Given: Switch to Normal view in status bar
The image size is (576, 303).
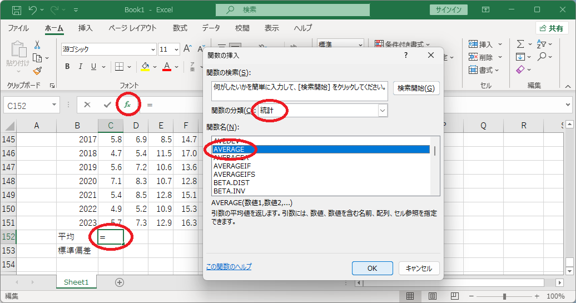Looking at the screenshot, I should pos(410,296).
